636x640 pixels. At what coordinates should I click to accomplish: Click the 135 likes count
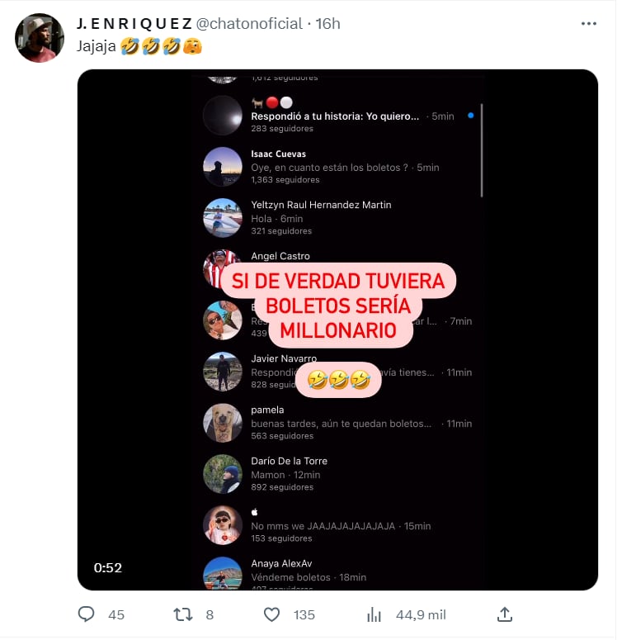[304, 614]
